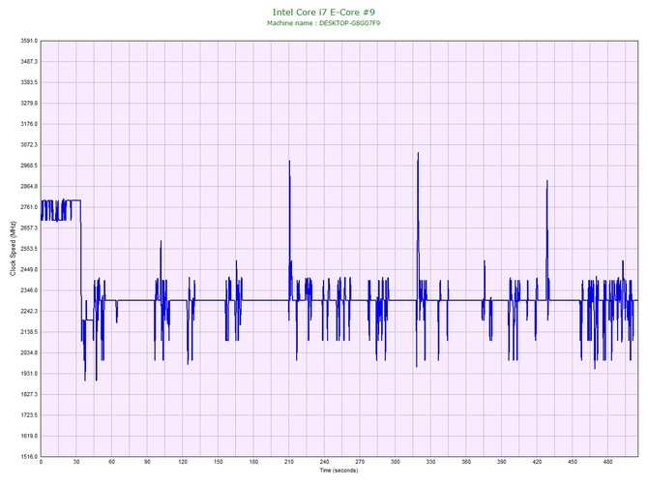The height and width of the screenshot is (487, 648).
Task: Select the 'Time (seconds)' axis label
Action: (x=339, y=471)
